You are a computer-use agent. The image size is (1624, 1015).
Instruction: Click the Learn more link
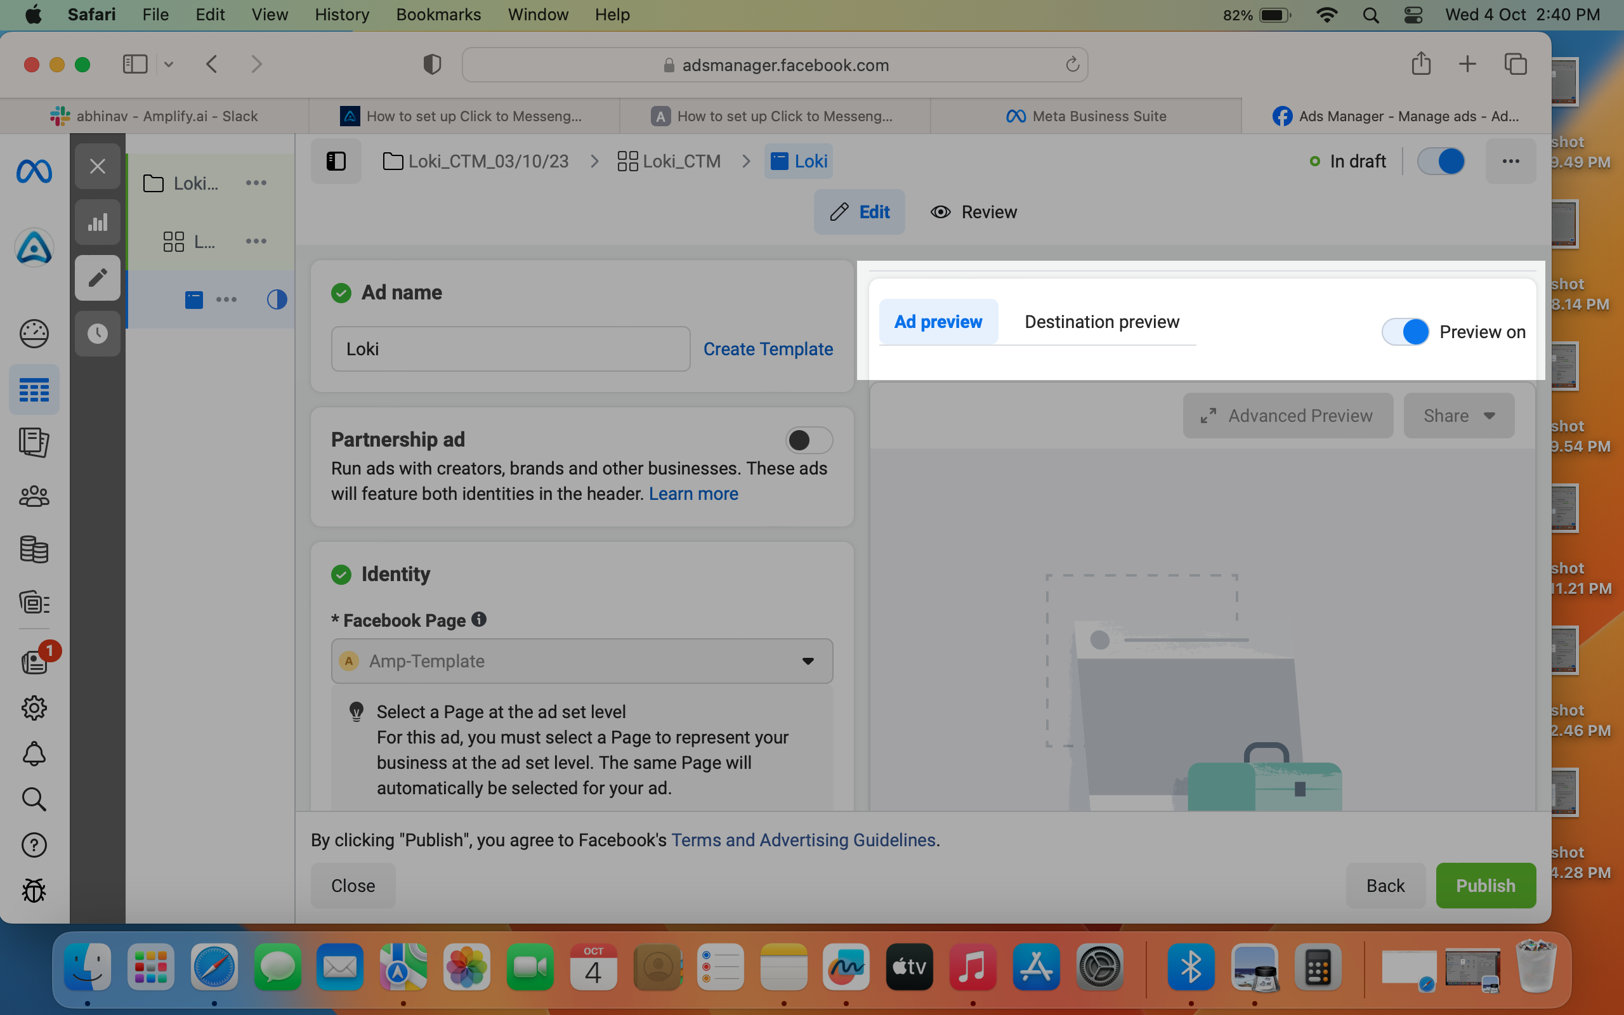(x=693, y=494)
